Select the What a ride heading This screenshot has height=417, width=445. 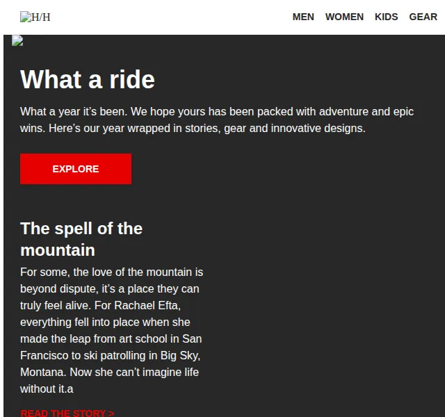coord(88,79)
